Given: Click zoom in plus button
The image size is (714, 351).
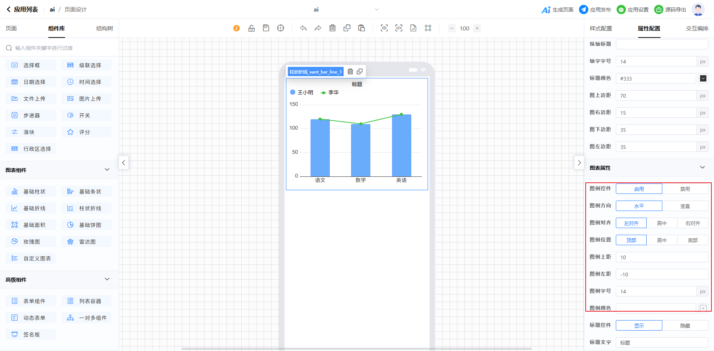Looking at the screenshot, I should tap(477, 28).
